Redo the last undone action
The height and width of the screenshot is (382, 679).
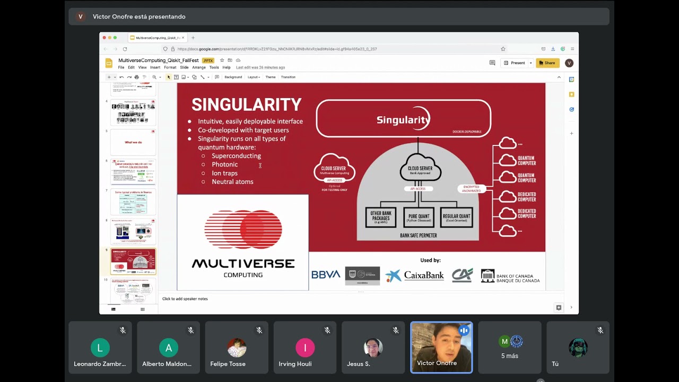(129, 77)
